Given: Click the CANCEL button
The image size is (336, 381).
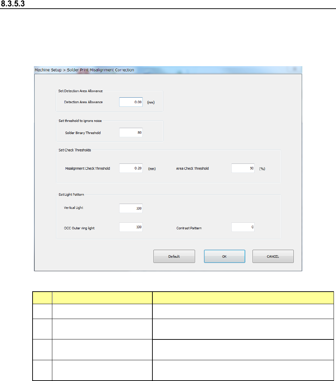Looking at the screenshot, I should tap(273, 256).
